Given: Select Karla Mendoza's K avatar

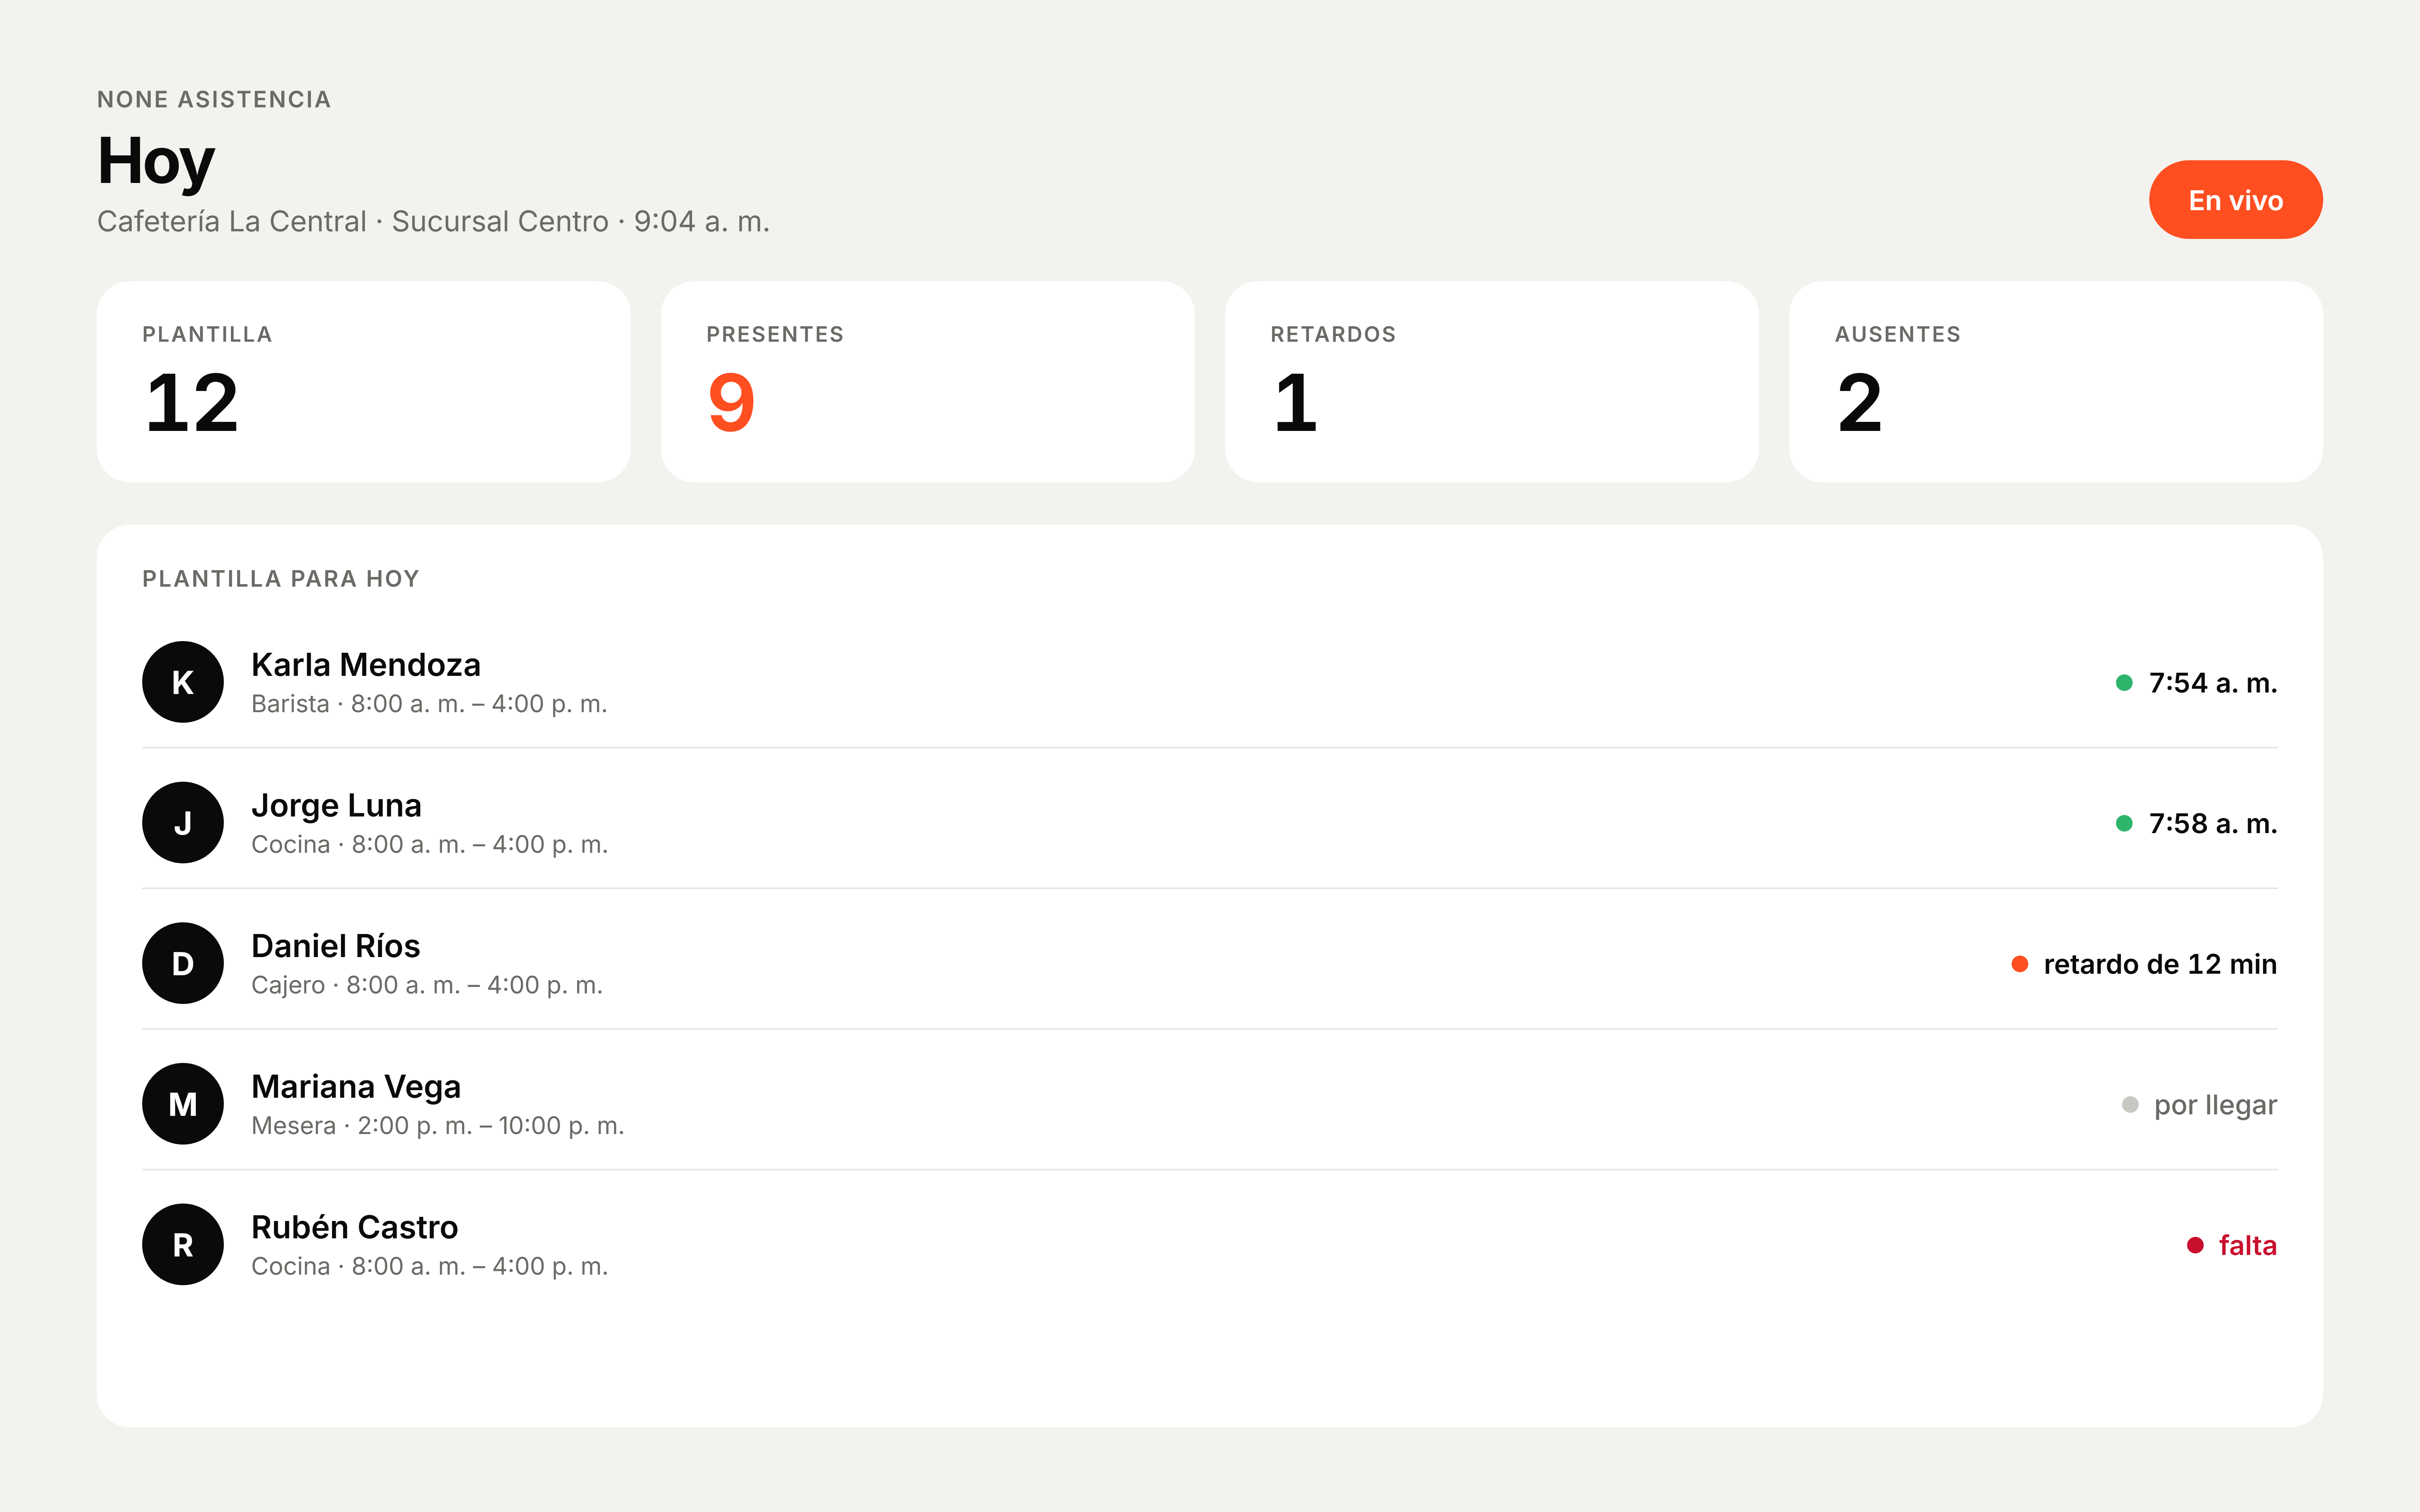Looking at the screenshot, I should (x=183, y=682).
